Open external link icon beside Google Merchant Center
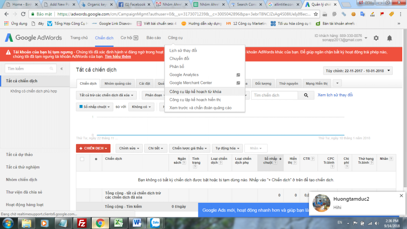This screenshot has height=229, width=407. 238,83
